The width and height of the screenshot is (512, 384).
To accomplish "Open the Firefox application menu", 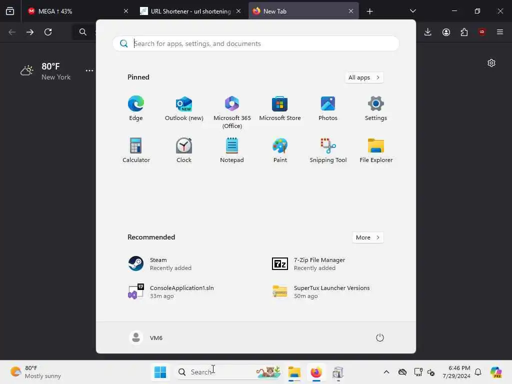I will [x=500, y=32].
